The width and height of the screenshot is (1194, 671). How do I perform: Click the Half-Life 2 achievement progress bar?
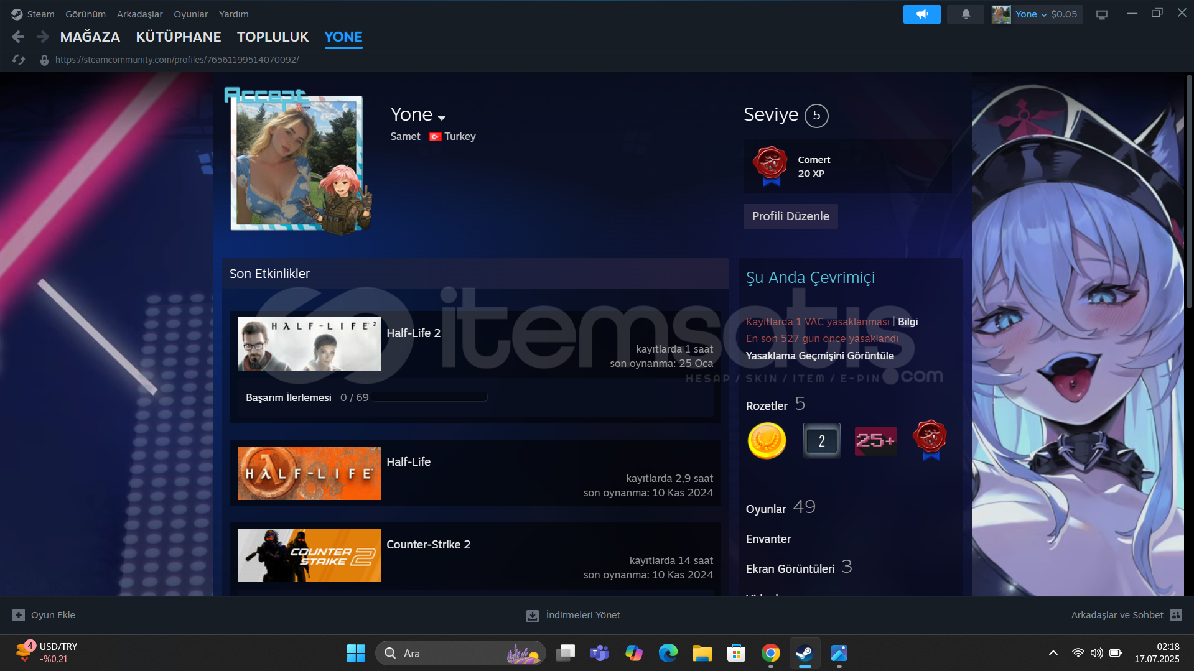click(429, 397)
